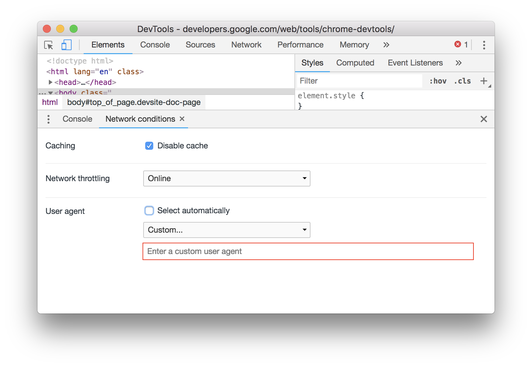The image size is (532, 367).
Task: Open the Sources panel
Action: 200,45
